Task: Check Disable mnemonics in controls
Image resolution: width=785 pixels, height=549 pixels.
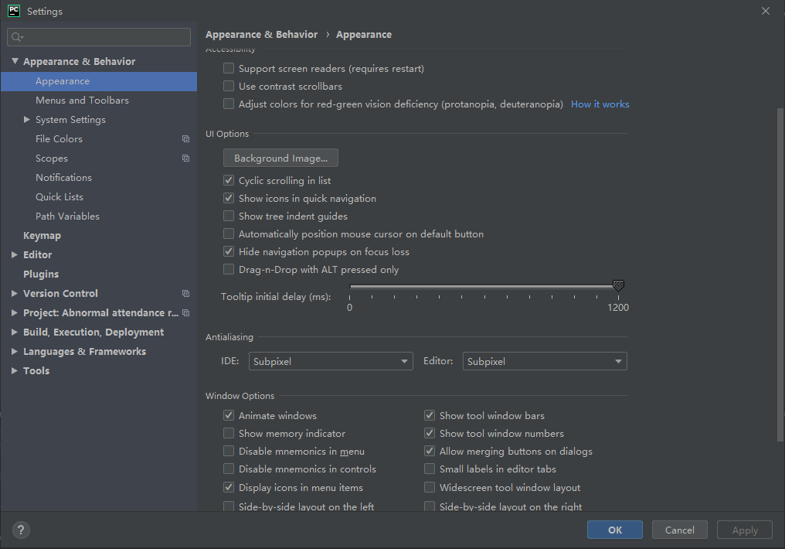Action: click(x=228, y=469)
